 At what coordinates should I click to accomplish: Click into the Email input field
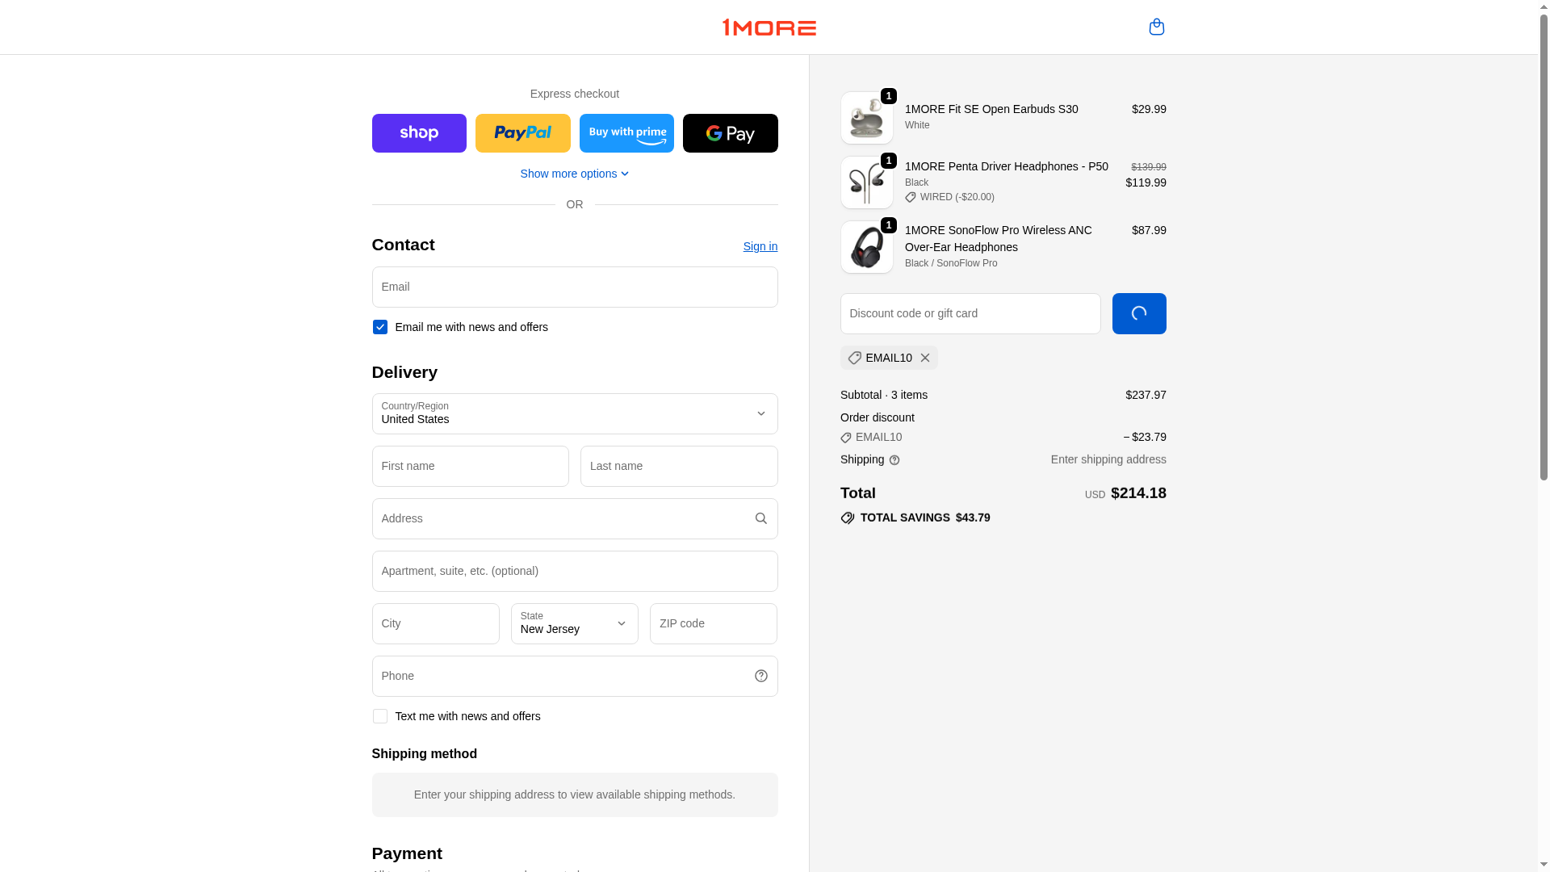click(x=575, y=287)
